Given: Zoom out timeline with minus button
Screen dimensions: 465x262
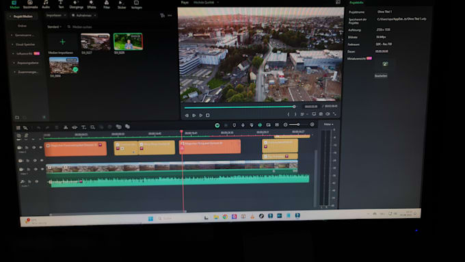Looking at the screenshot, I should coord(285,125).
